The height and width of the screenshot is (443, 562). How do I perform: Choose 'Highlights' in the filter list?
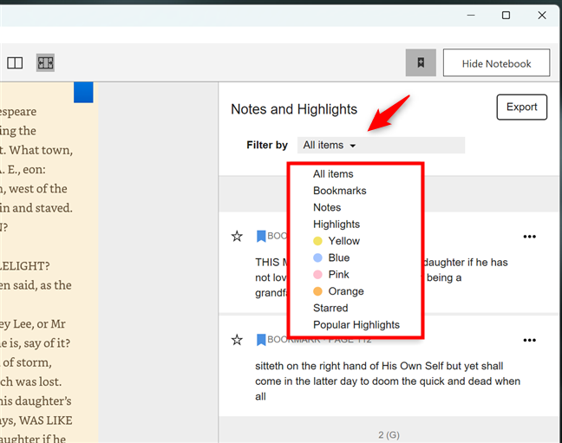337,225
